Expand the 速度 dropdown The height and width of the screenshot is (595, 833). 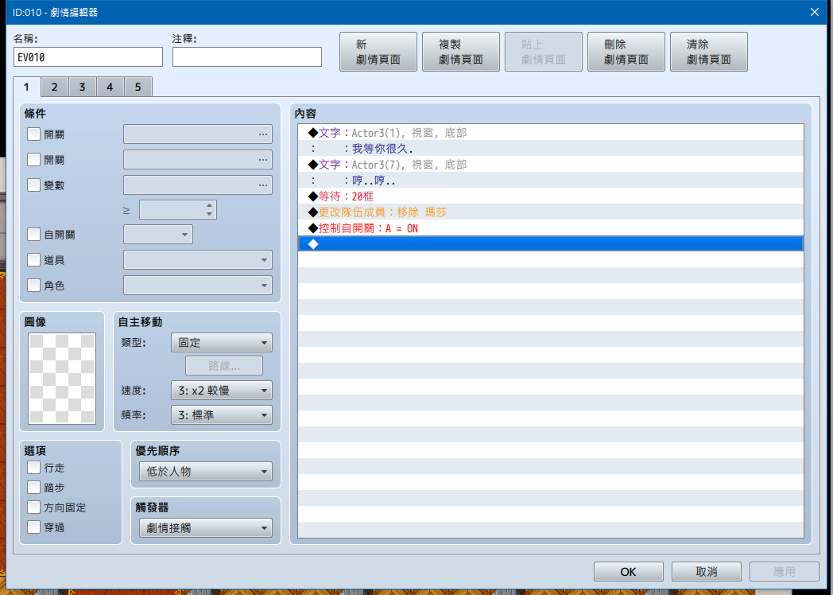coord(222,391)
